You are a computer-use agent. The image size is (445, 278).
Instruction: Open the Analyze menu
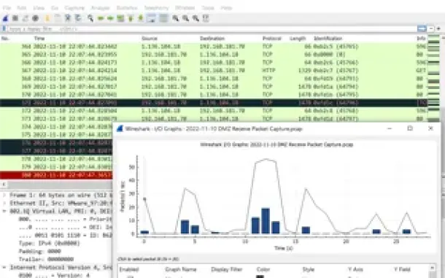[100, 8]
